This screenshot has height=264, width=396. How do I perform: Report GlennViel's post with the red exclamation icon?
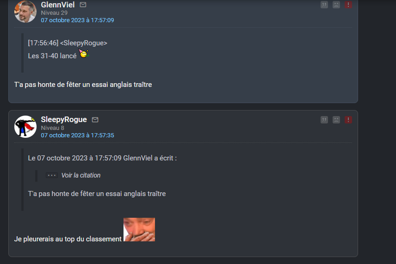coord(348,5)
